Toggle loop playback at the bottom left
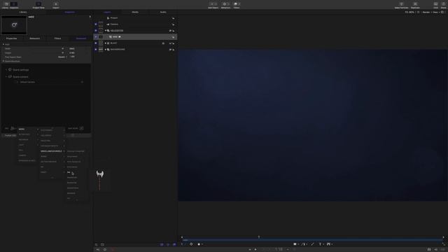 click(104, 249)
